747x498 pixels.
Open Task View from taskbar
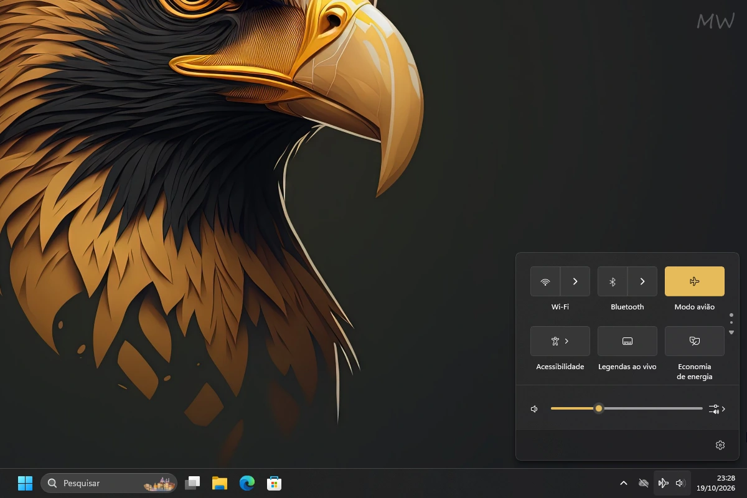click(x=193, y=483)
